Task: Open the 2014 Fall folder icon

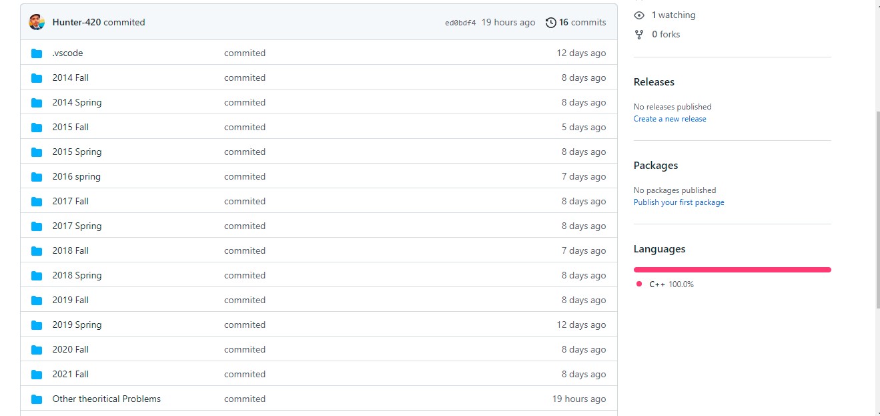Action: tap(36, 77)
